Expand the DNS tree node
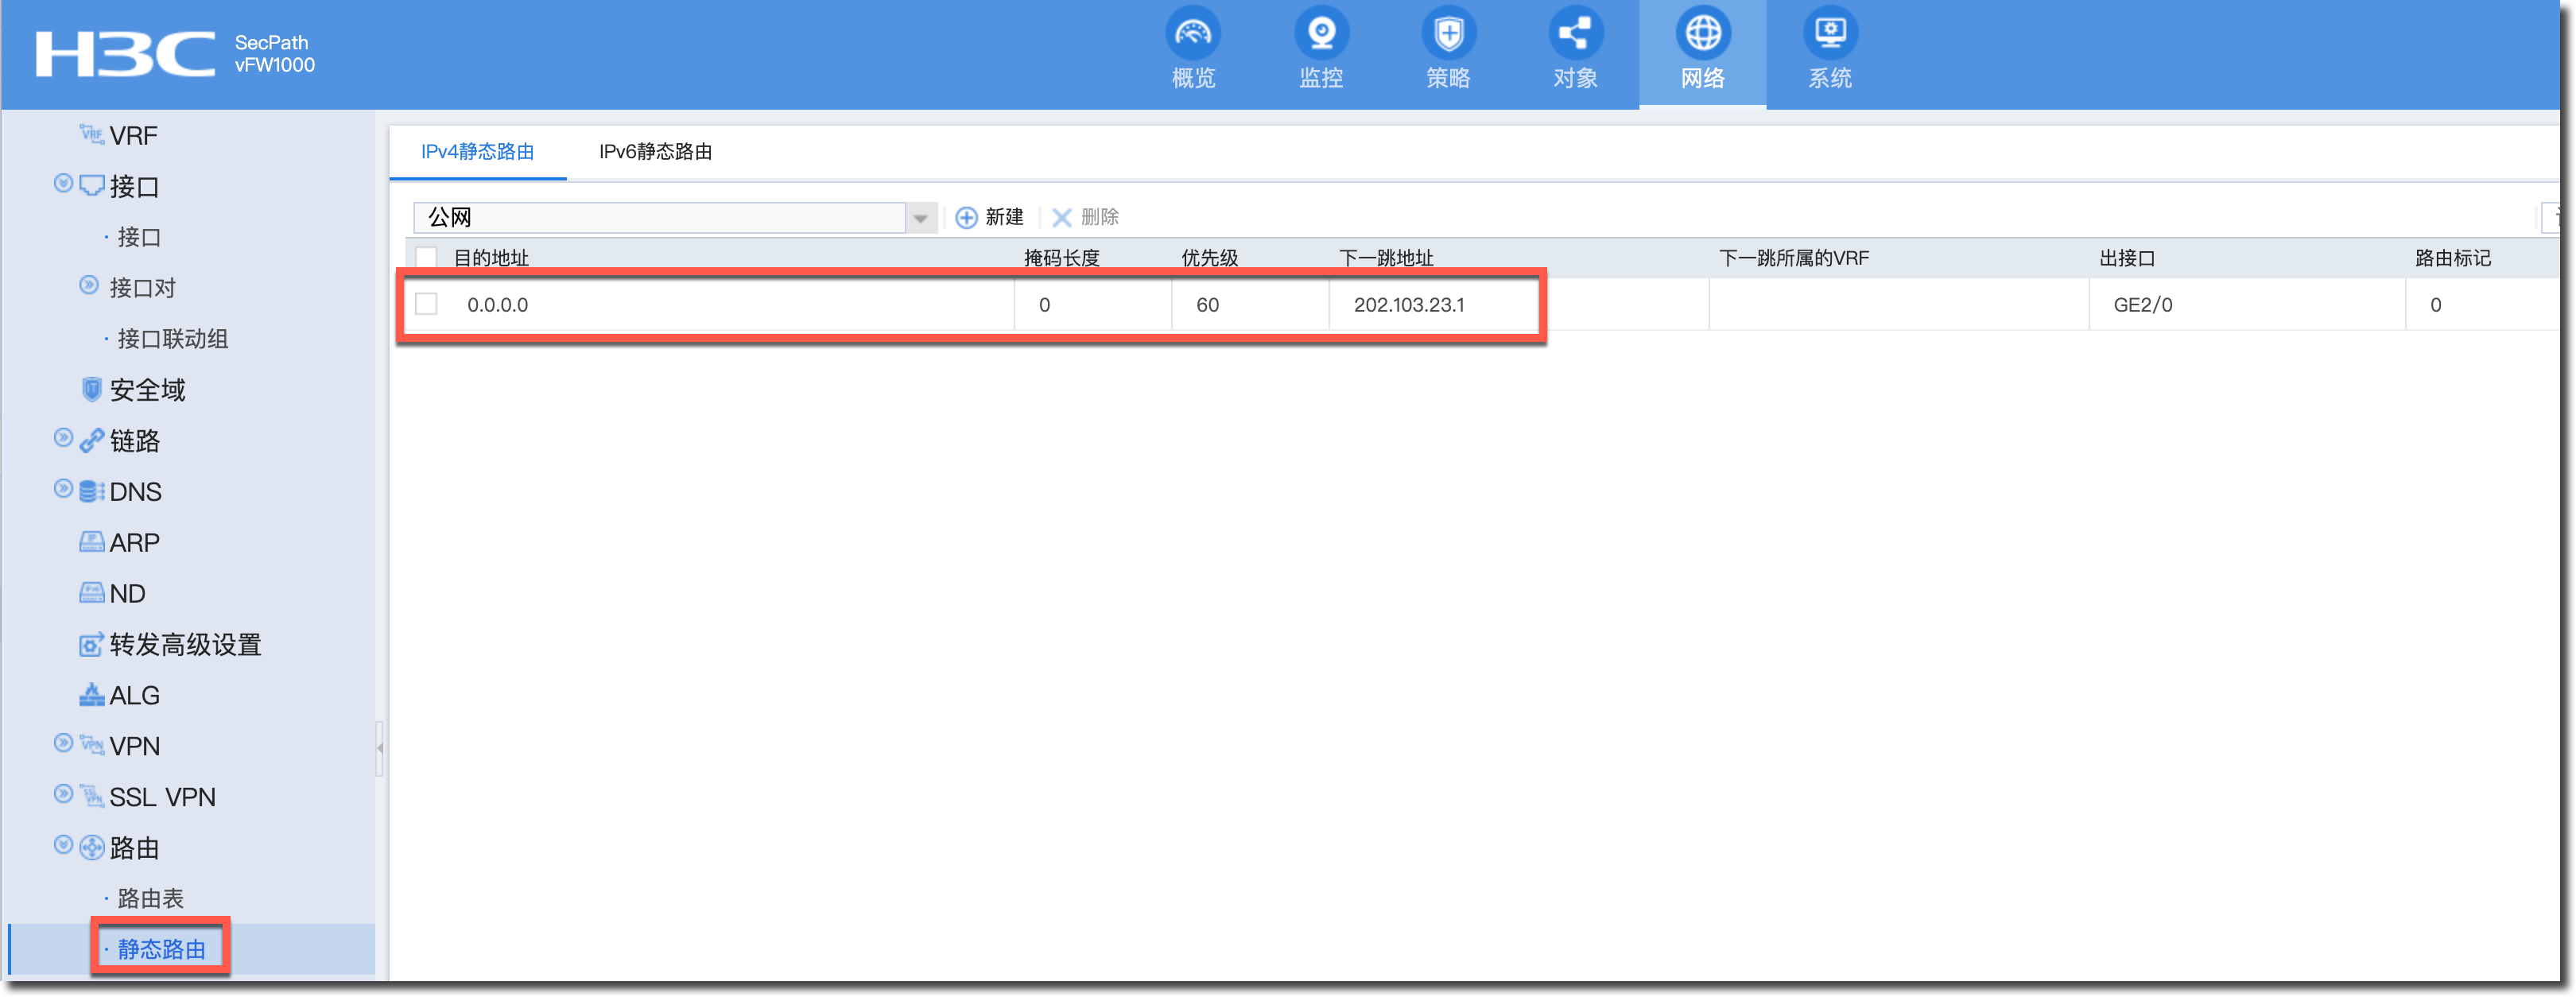Image resolution: width=2576 pixels, height=997 pixels. pyautogui.click(x=63, y=490)
